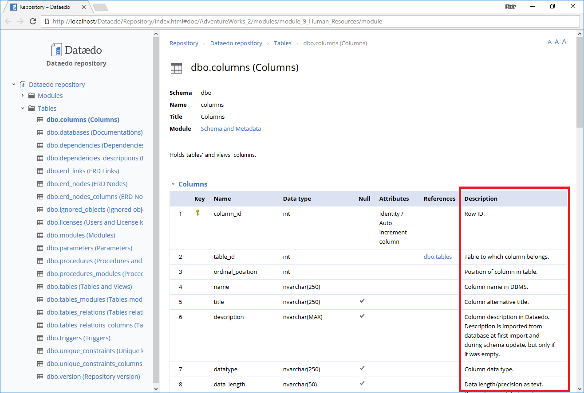The width and height of the screenshot is (584, 393).
Task: Open the Schema and Metadata module link
Action: tap(231, 129)
